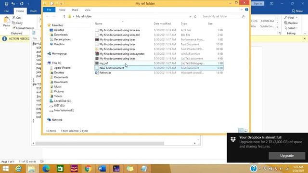Viewport: 308px width, 173px height.
Task: Open Desktop under Favorites
Action: click(x=59, y=30)
